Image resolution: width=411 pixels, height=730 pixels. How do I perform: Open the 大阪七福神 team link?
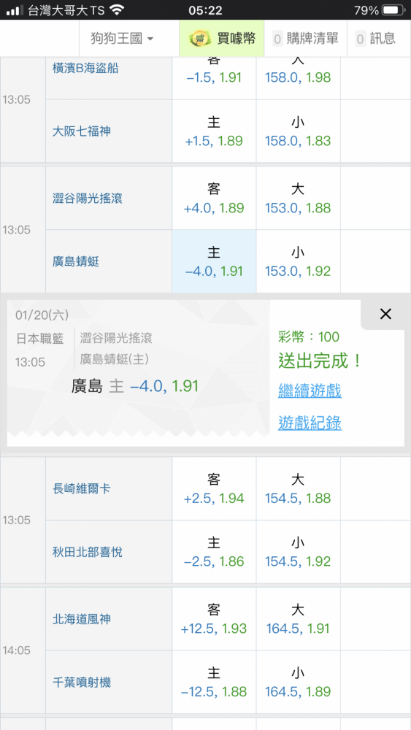pos(82,131)
